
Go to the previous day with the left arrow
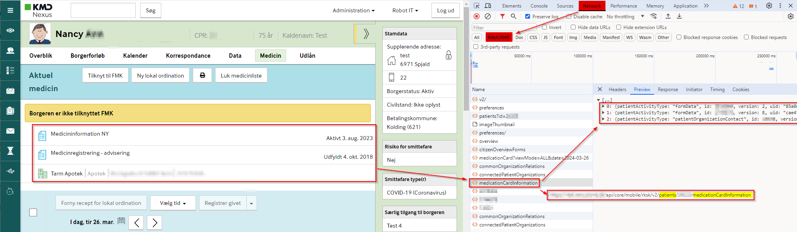136,222
